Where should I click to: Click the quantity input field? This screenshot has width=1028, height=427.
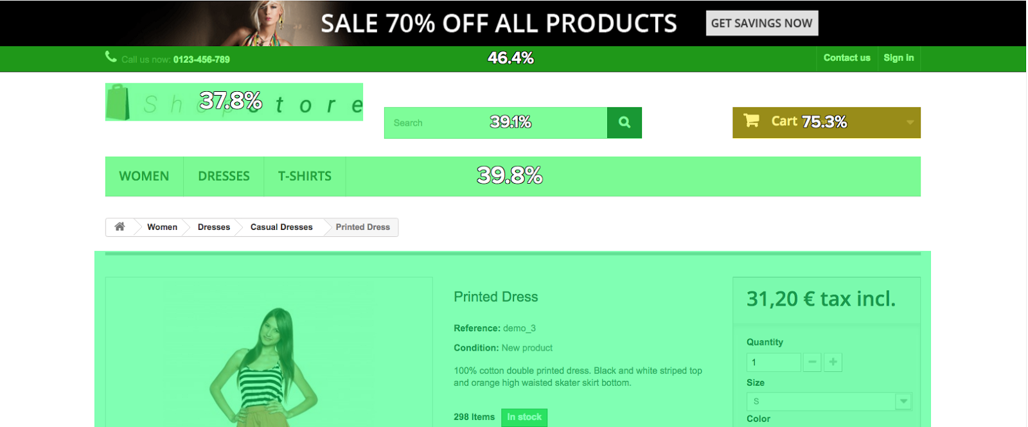coord(773,362)
